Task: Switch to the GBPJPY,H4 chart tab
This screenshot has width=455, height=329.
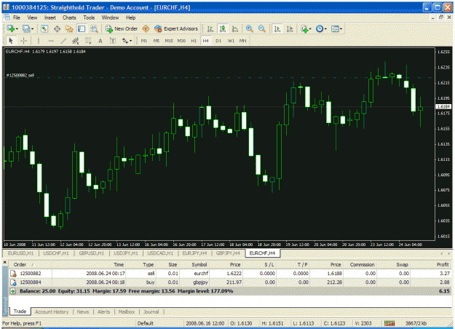Action: click(228, 253)
